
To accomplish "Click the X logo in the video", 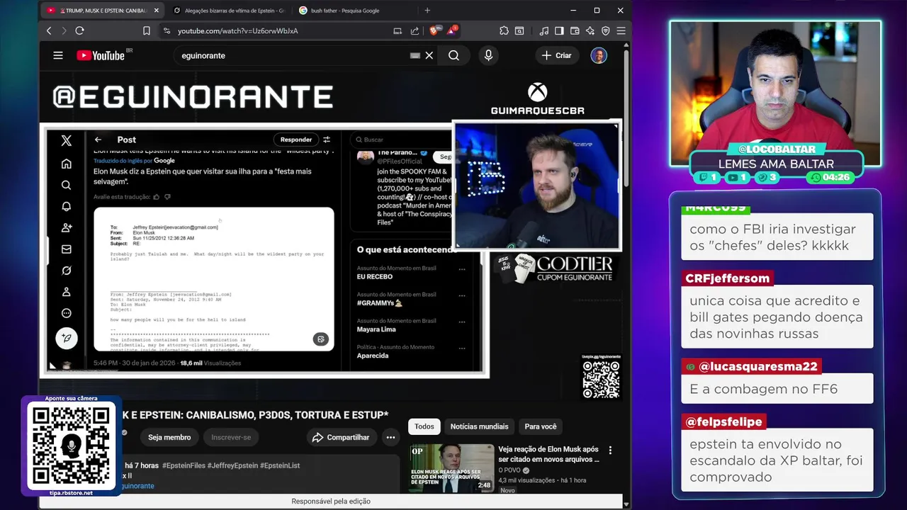I will [66, 140].
